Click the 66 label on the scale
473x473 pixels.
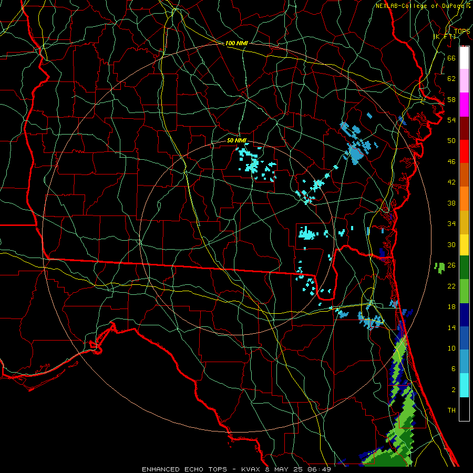click(451, 58)
